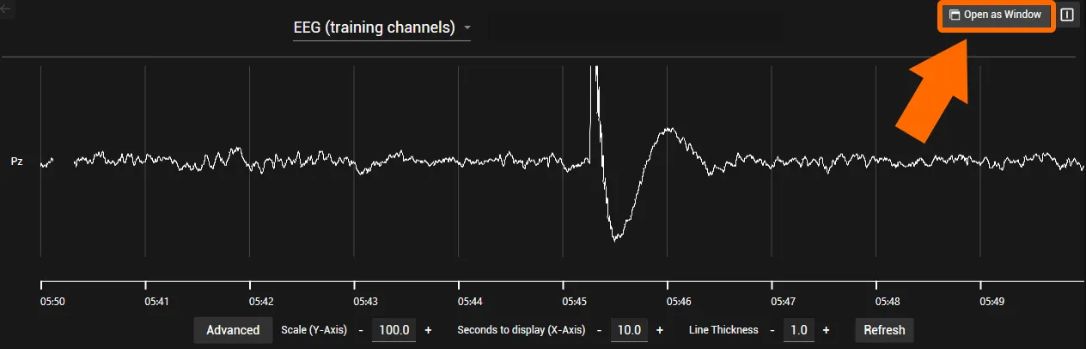This screenshot has height=349, width=1086.
Task: Click the 05:47 time axis label
Action: (784, 302)
